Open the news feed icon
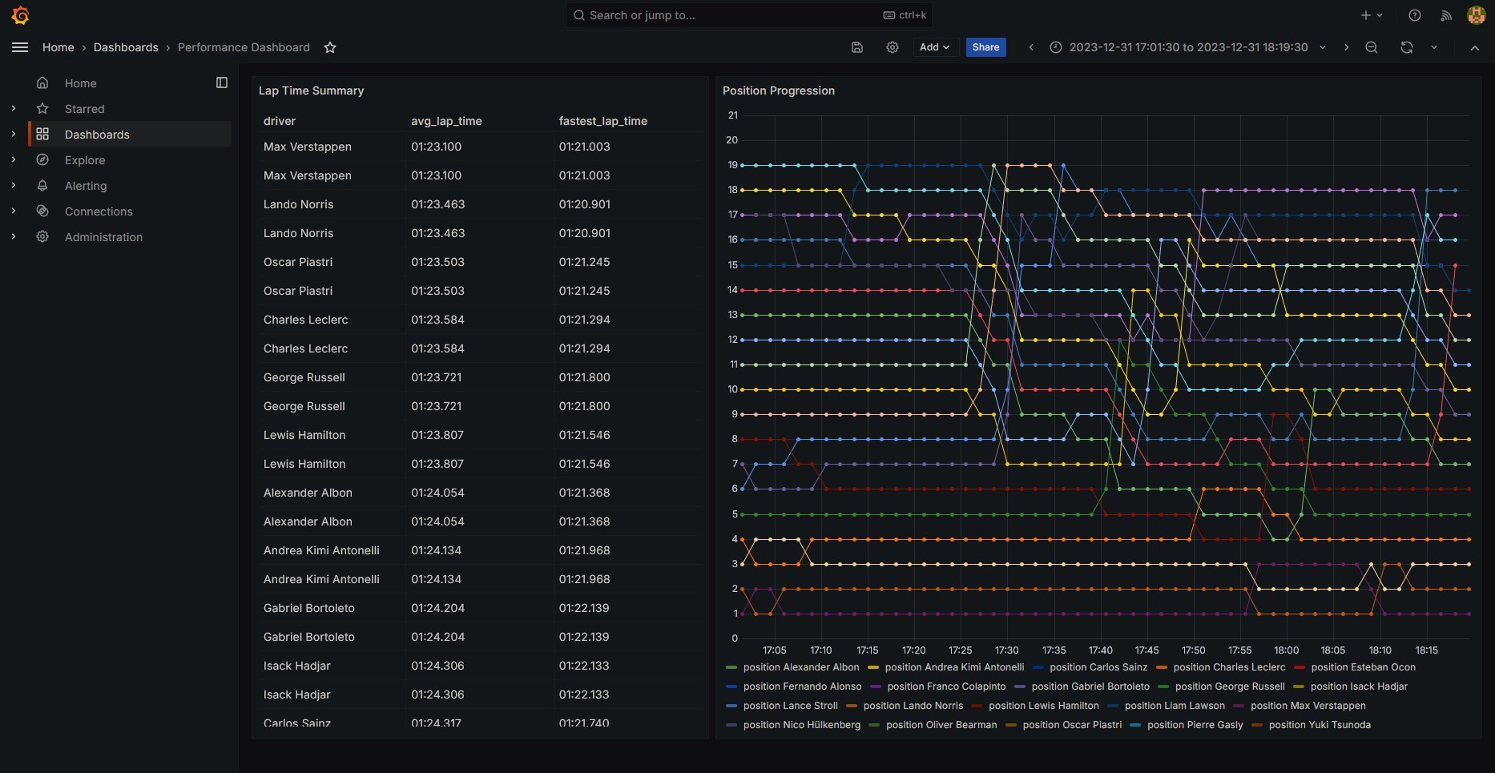Viewport: 1495px width, 773px height. [x=1445, y=15]
